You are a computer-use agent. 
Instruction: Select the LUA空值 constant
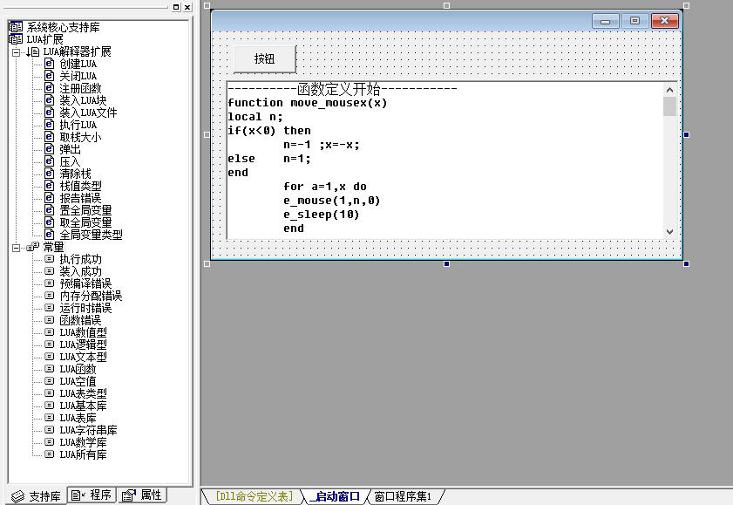click(x=78, y=381)
